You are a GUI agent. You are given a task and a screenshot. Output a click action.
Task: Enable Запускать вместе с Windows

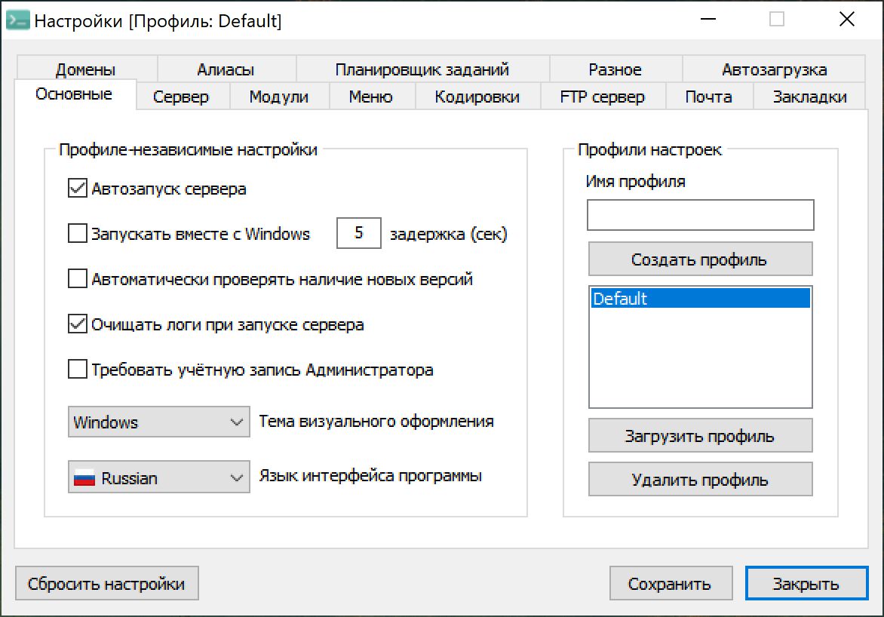coord(78,234)
